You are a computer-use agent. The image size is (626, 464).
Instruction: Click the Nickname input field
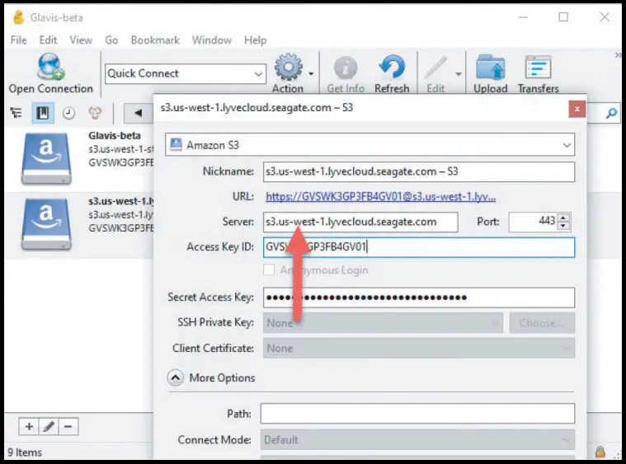click(x=419, y=171)
